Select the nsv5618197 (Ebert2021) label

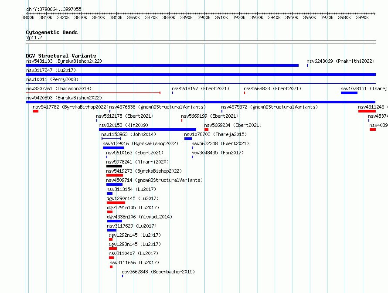pyautogui.click(x=201, y=89)
